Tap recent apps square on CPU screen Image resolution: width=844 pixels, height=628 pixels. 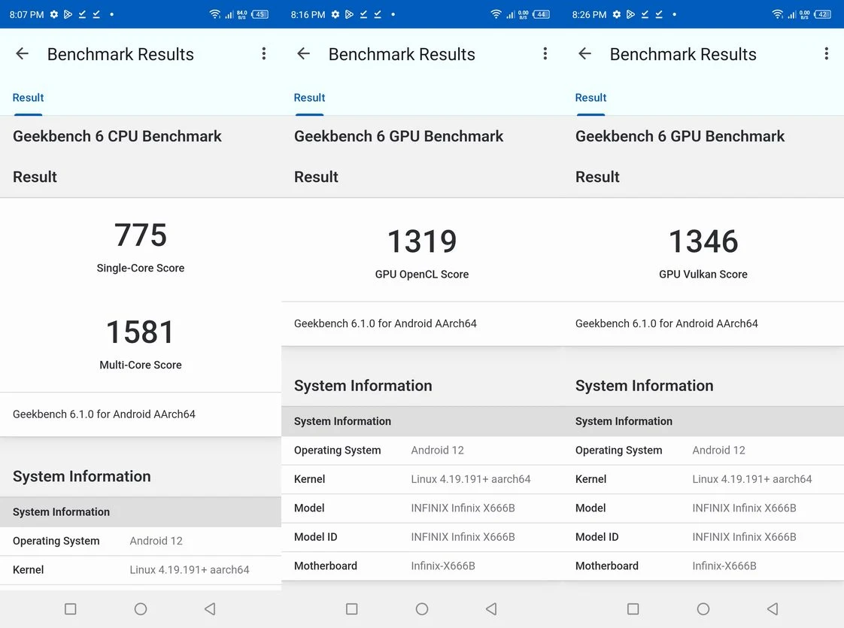pos(71,608)
